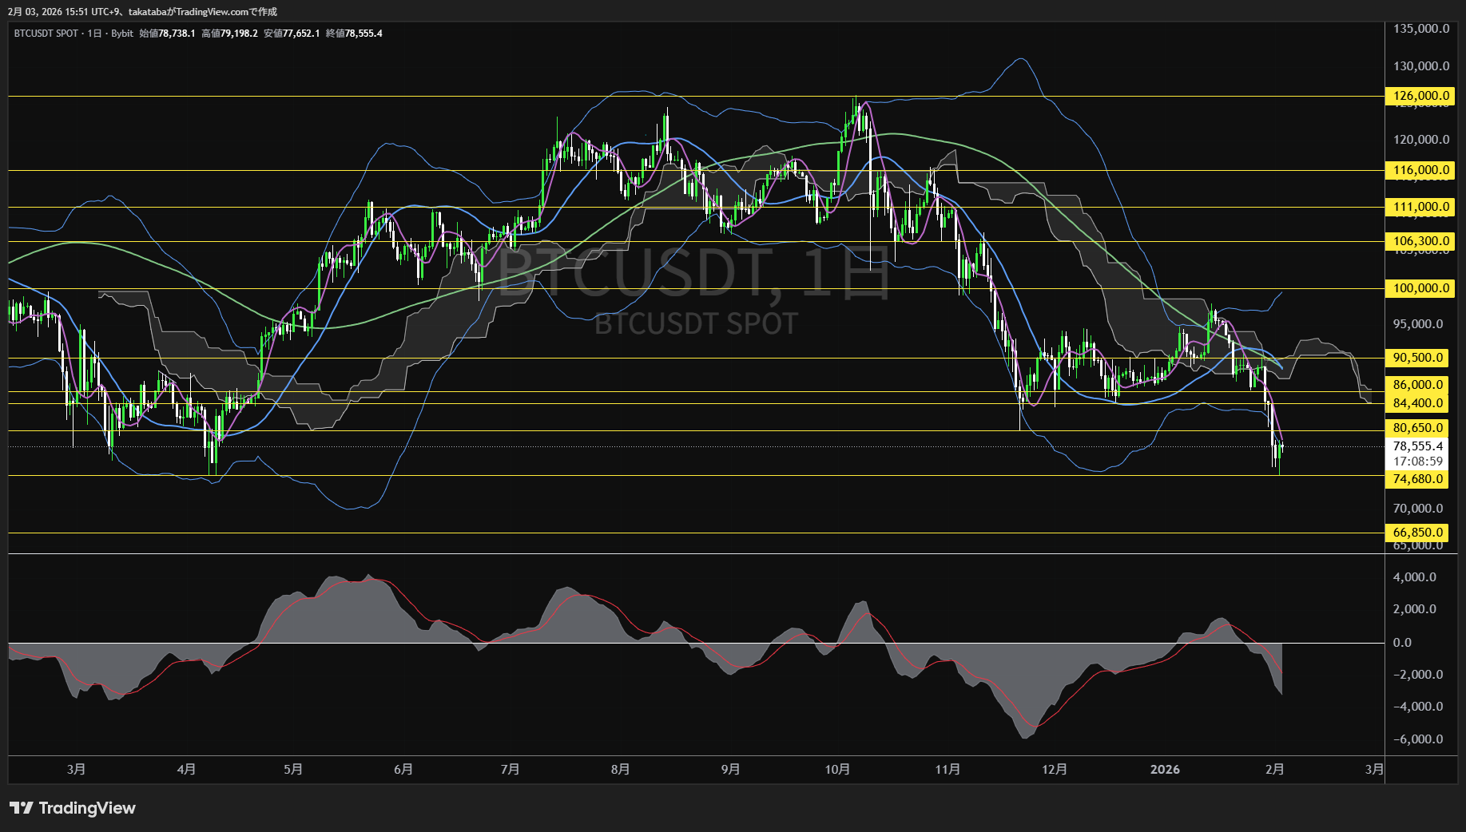
Task: Select the 126,000.0 yellow price label
Action: [1419, 96]
